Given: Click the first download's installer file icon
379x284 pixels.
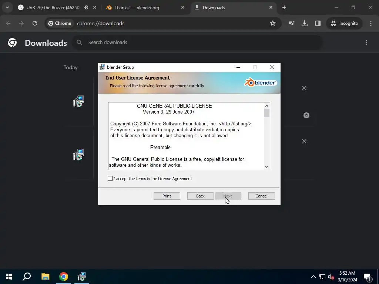Looking at the screenshot, I should [78, 101].
